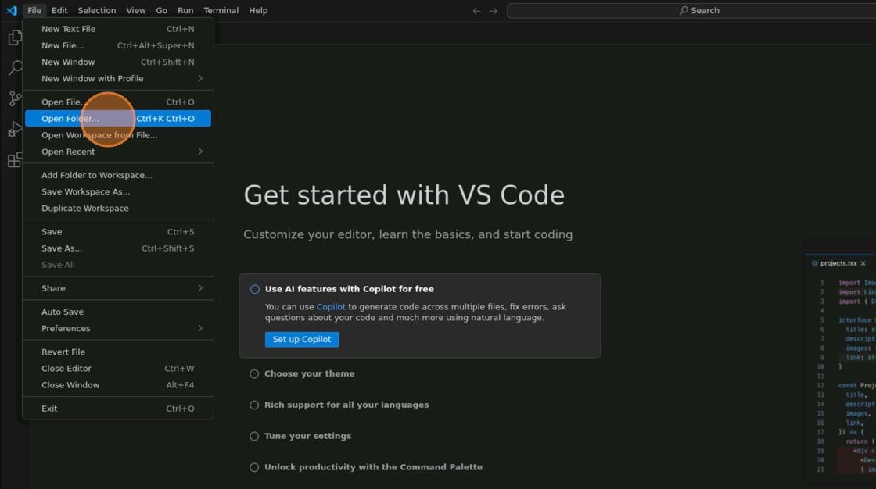The height and width of the screenshot is (489, 876).
Task: Open the Help menu
Action: tap(258, 11)
